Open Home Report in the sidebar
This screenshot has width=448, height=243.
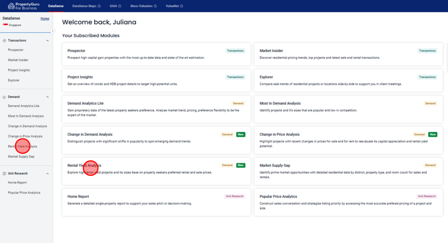tap(17, 182)
